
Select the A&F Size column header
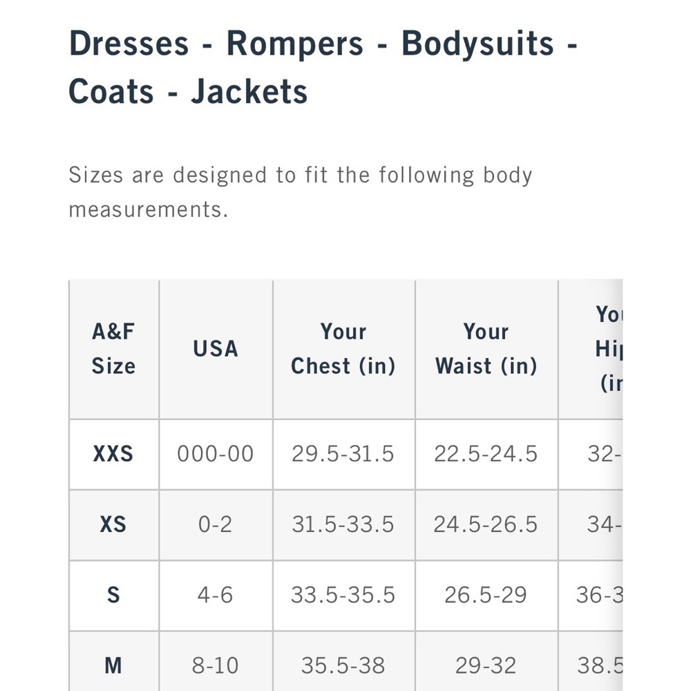point(114,349)
